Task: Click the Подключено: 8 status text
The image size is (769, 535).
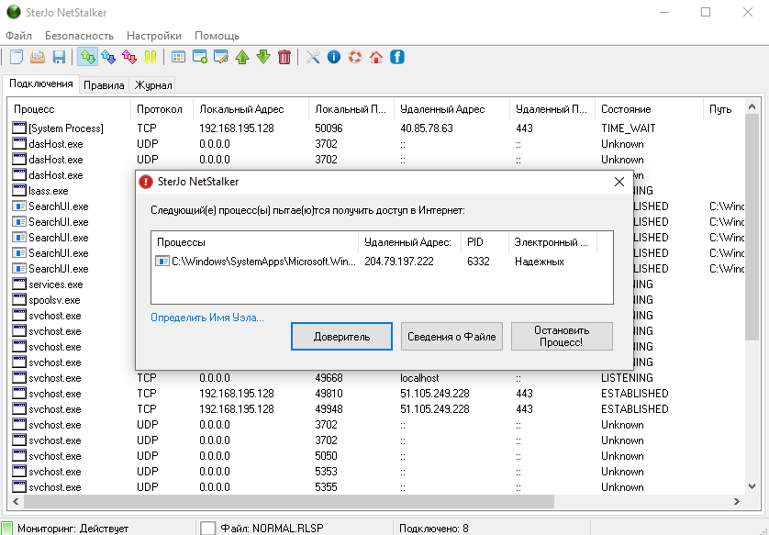Action: pos(434,529)
